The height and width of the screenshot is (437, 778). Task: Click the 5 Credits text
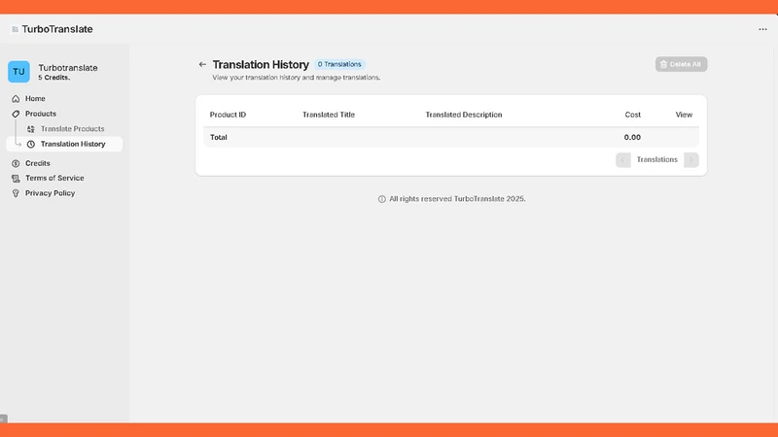pyautogui.click(x=54, y=78)
